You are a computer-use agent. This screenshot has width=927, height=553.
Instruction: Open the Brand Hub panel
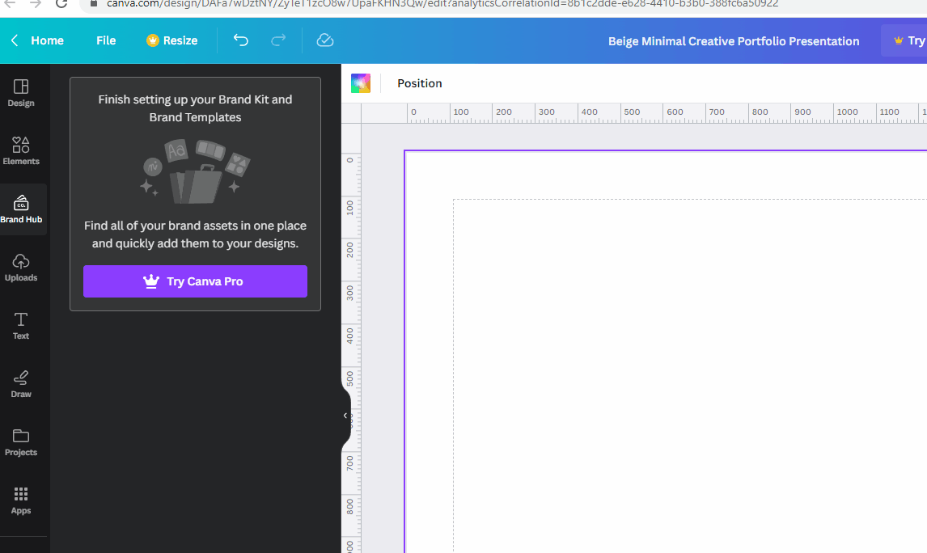pyautogui.click(x=21, y=209)
